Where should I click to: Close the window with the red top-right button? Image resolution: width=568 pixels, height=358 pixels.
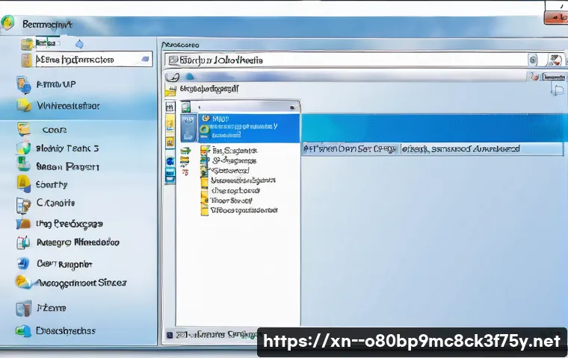pos(556,17)
